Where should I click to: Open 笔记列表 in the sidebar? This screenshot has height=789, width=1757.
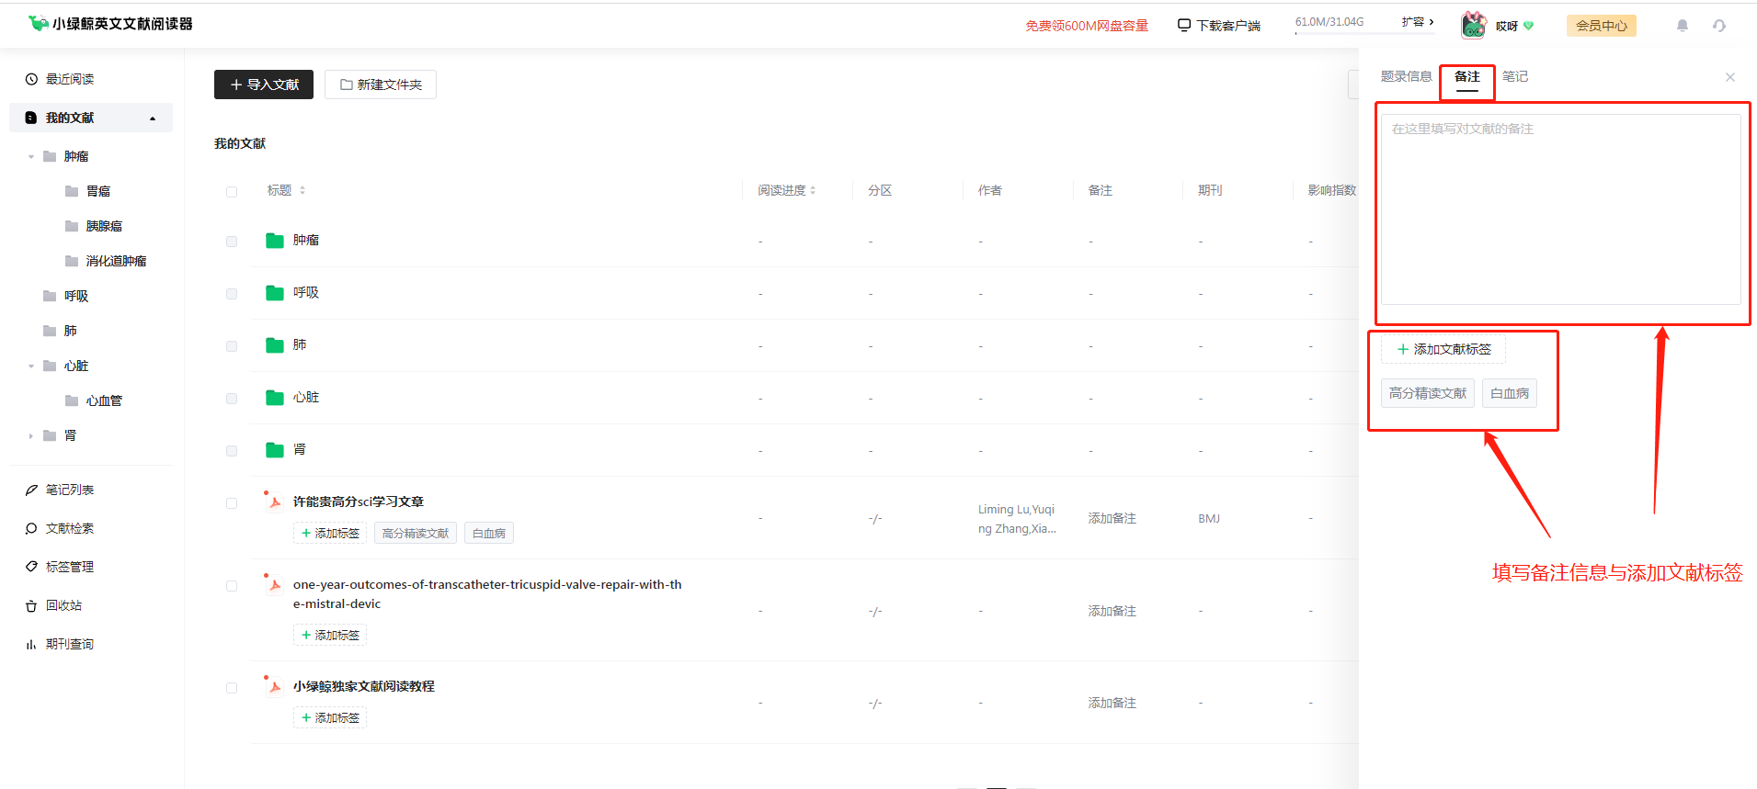pos(70,490)
